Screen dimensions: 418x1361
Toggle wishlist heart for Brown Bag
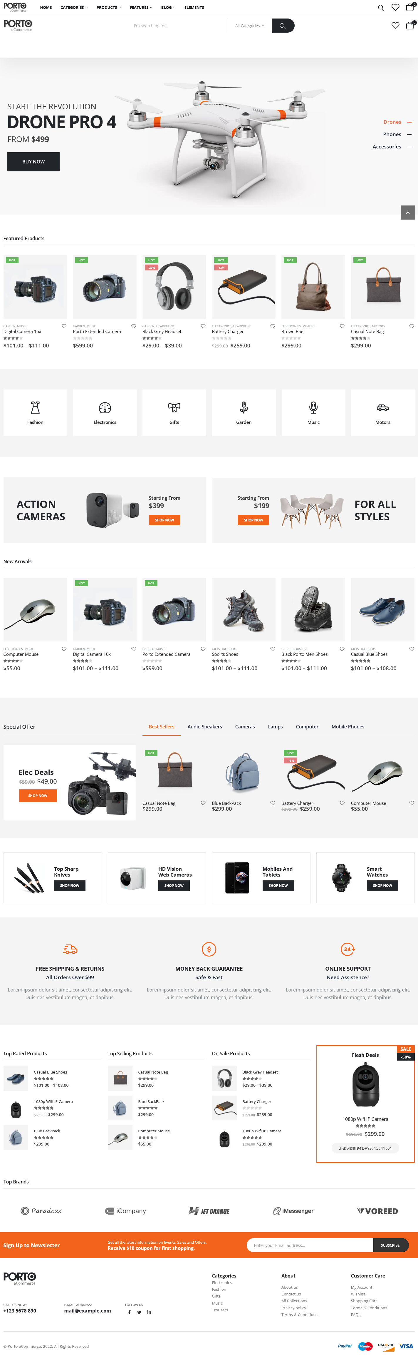[342, 326]
